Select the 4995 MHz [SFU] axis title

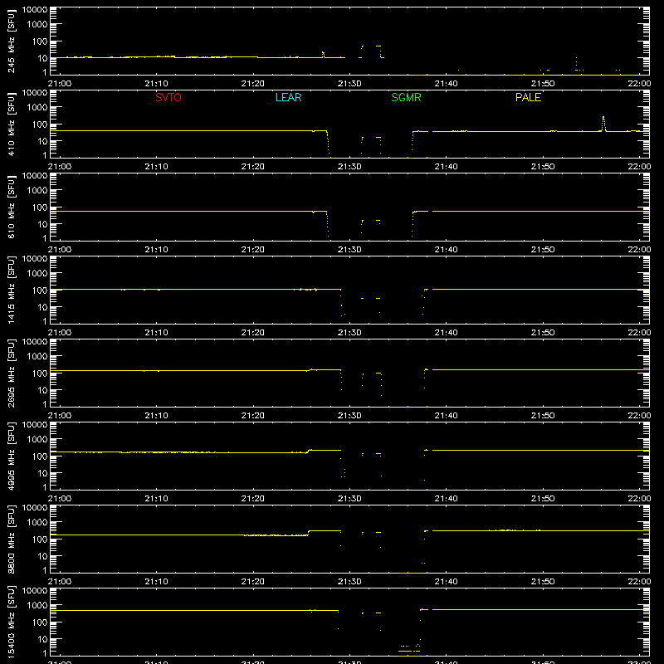(x=12, y=456)
